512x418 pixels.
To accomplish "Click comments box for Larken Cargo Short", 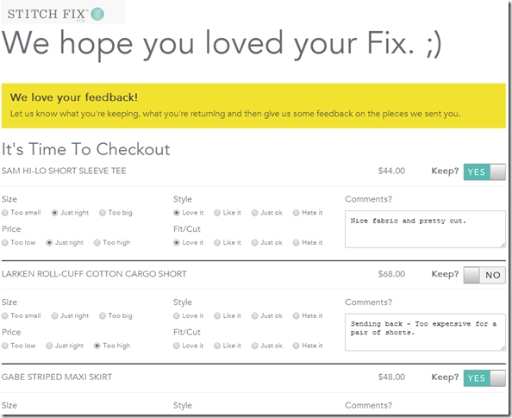I will click(425, 333).
